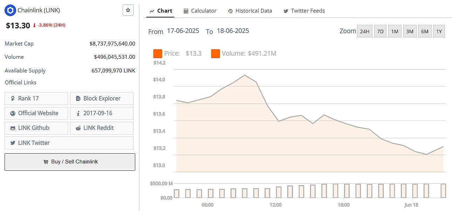Open the Historical Data tab
Viewport: 452px width, 211px height.
click(x=250, y=11)
